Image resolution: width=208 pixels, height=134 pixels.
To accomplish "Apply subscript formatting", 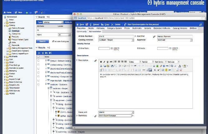I will (x=155, y=70).
